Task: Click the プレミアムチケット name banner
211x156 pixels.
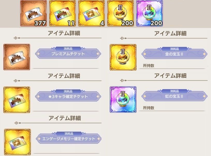Action: 68,54
